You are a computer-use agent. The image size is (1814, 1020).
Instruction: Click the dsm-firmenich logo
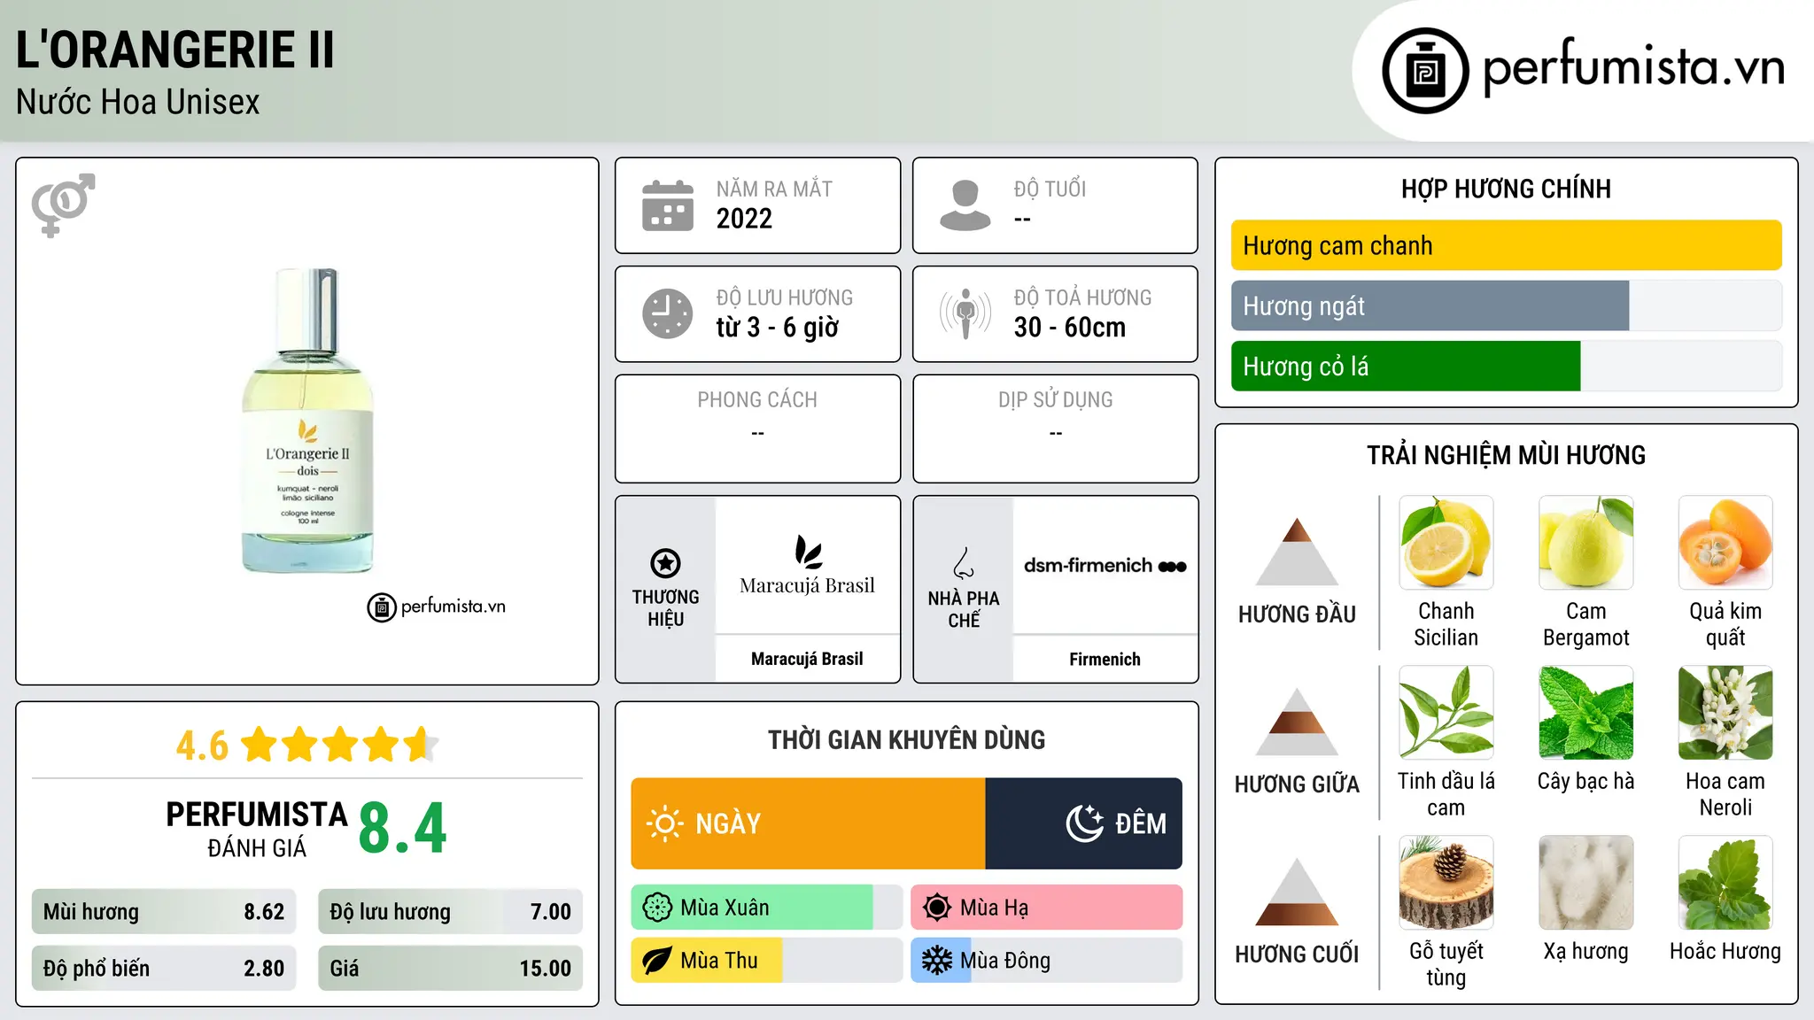tap(1105, 566)
